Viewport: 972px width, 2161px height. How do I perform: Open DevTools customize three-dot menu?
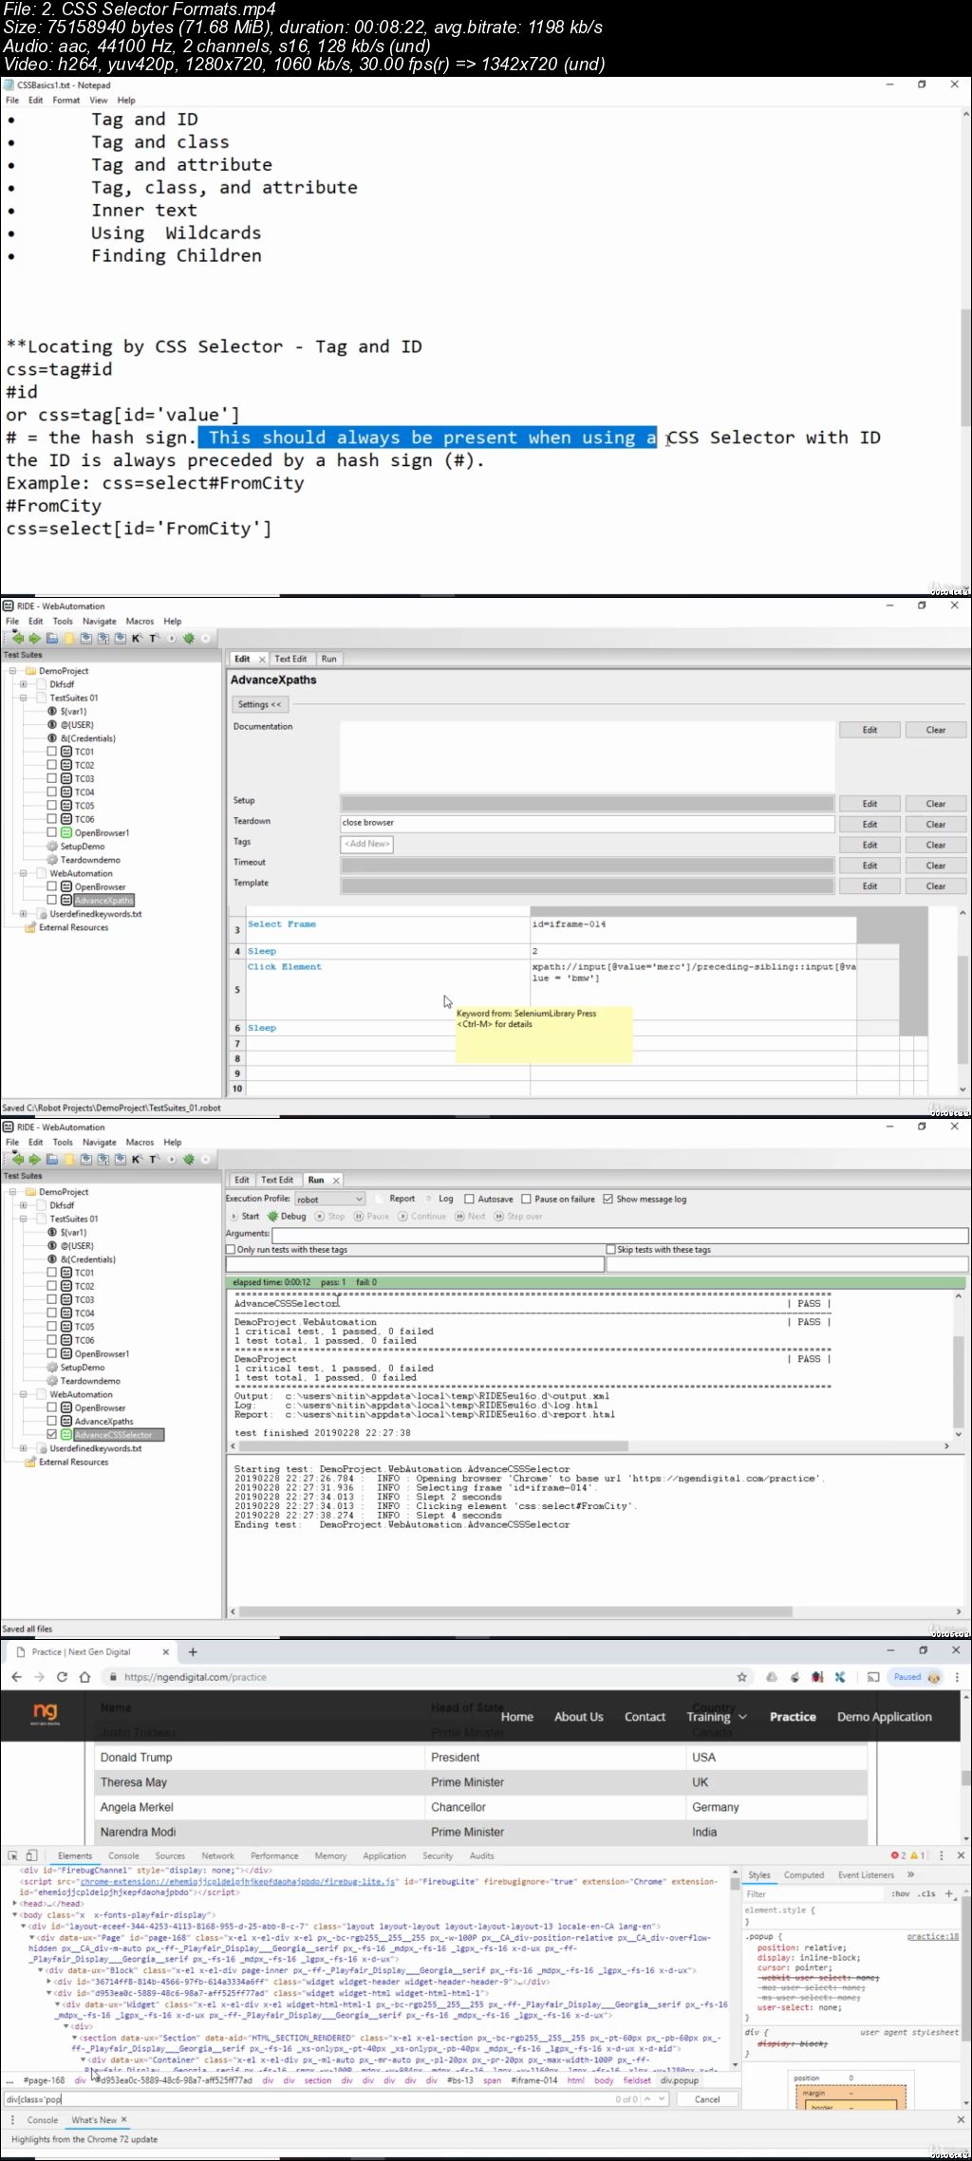click(x=942, y=1855)
